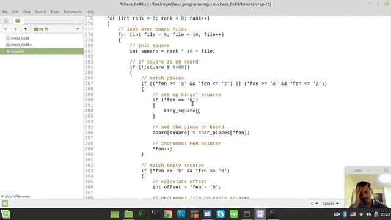
Task: Open the Upwork app in taskbar
Action: coord(234,214)
